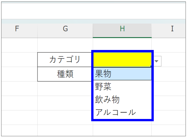Select 果物 from the dropdown list
This screenshot has width=187, height=138.
(x=122, y=74)
